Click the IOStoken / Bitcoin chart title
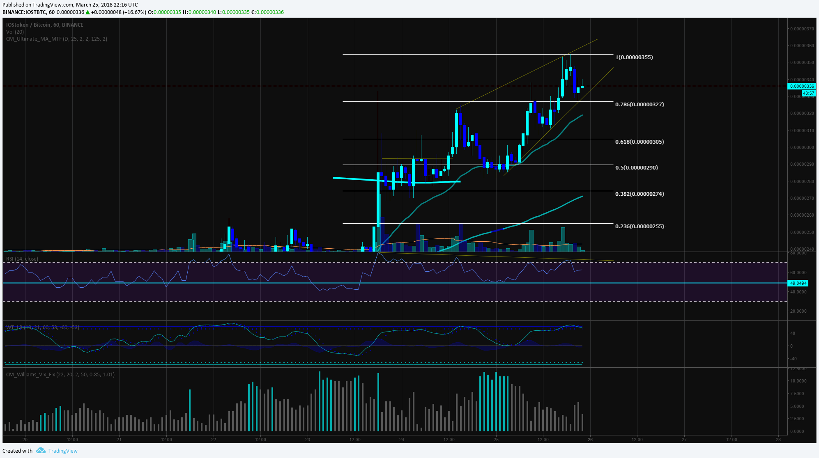 click(x=44, y=25)
